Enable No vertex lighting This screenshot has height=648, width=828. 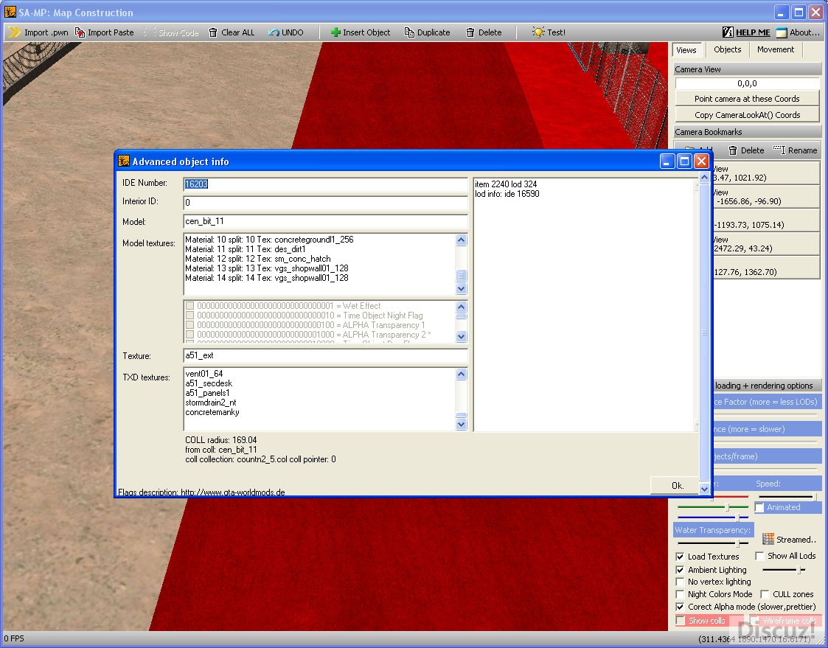point(680,582)
